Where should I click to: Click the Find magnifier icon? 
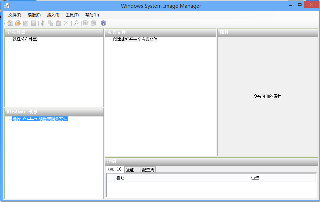(x=76, y=23)
